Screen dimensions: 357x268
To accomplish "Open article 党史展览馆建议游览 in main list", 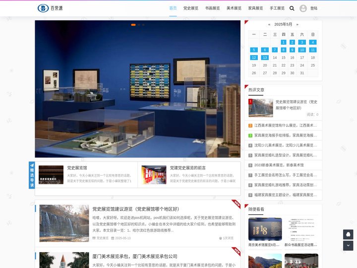I will [x=136, y=209].
